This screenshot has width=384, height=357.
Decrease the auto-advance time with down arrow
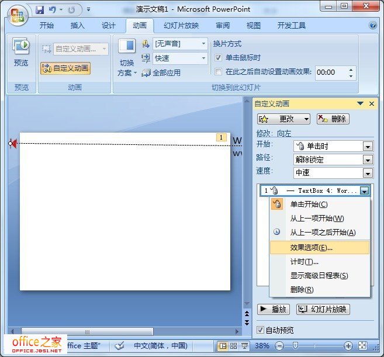click(x=351, y=76)
